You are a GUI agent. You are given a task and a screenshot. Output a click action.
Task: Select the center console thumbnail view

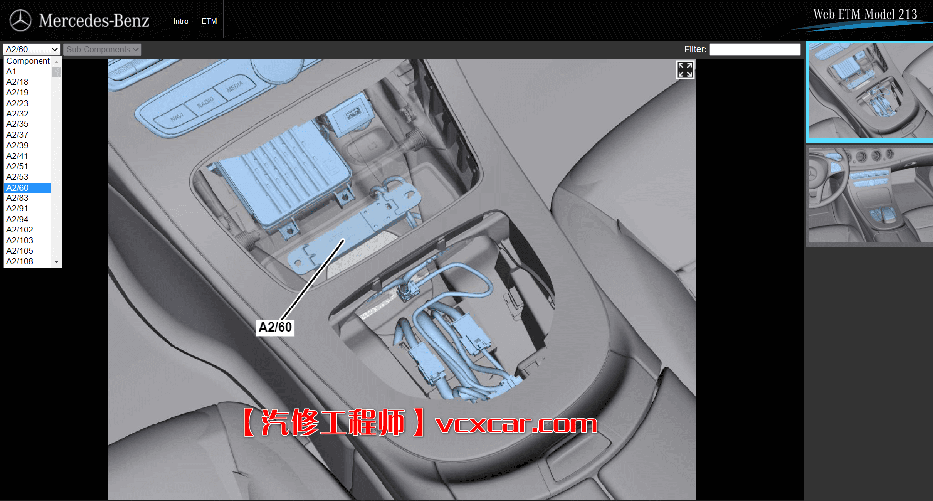point(870,92)
